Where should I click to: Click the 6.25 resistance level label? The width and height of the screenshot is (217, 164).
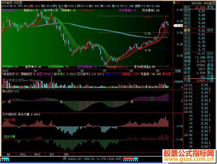click(x=148, y=17)
